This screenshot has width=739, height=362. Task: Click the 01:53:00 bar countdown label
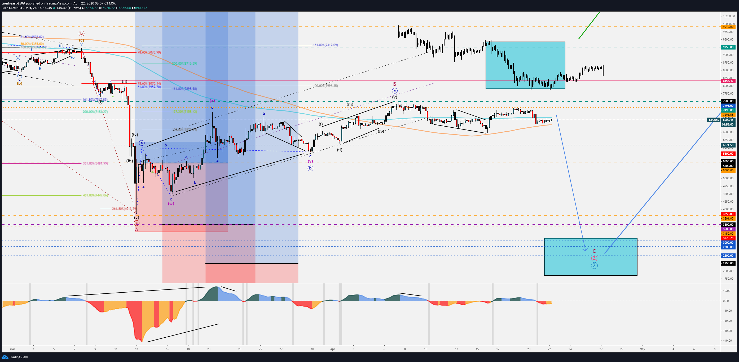pos(728,124)
